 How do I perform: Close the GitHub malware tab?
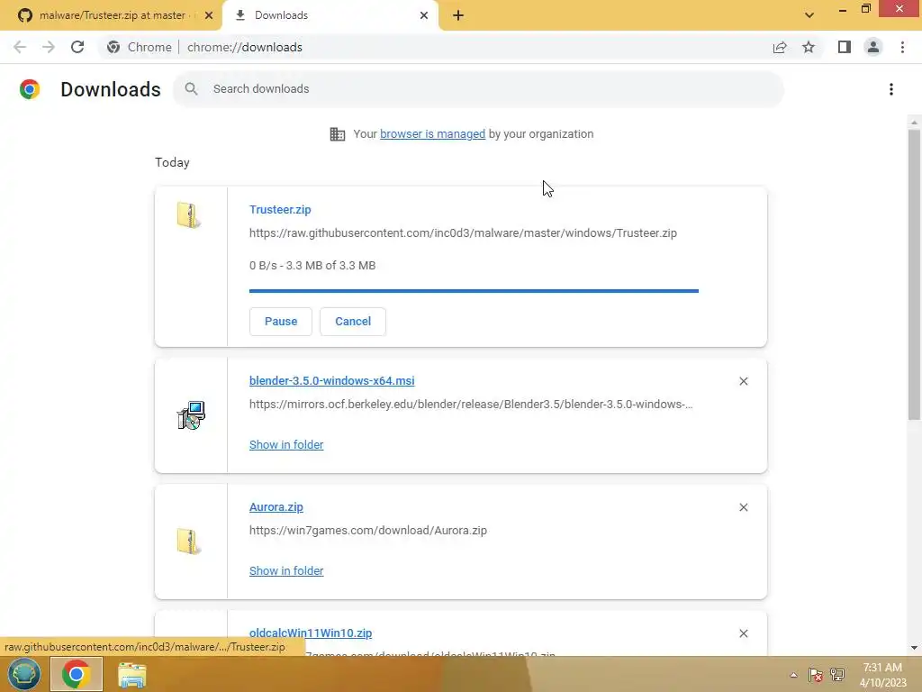(209, 16)
